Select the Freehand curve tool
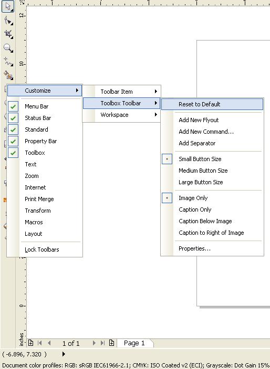270x369 pixels. (8, 62)
